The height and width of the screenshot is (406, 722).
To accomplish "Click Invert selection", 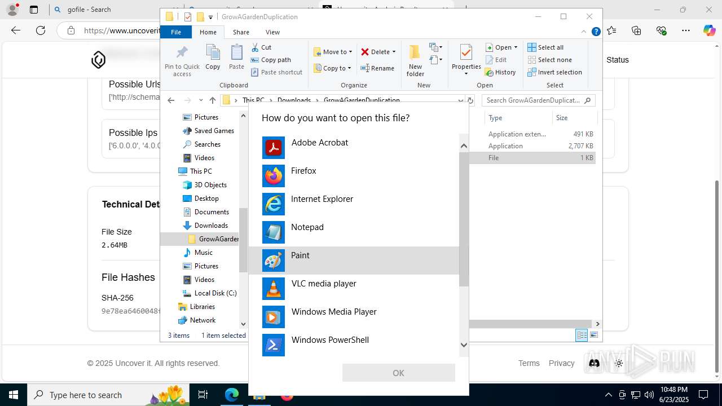I will [554, 72].
